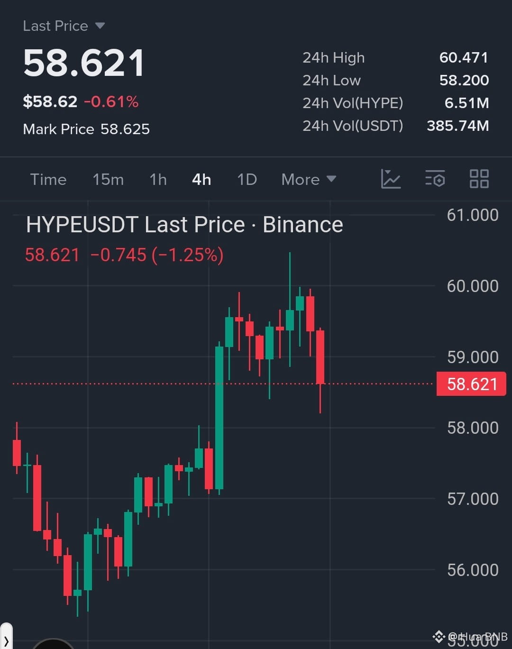512x649 pixels.
Task: Open the chart indicators icon
Action: 391,179
